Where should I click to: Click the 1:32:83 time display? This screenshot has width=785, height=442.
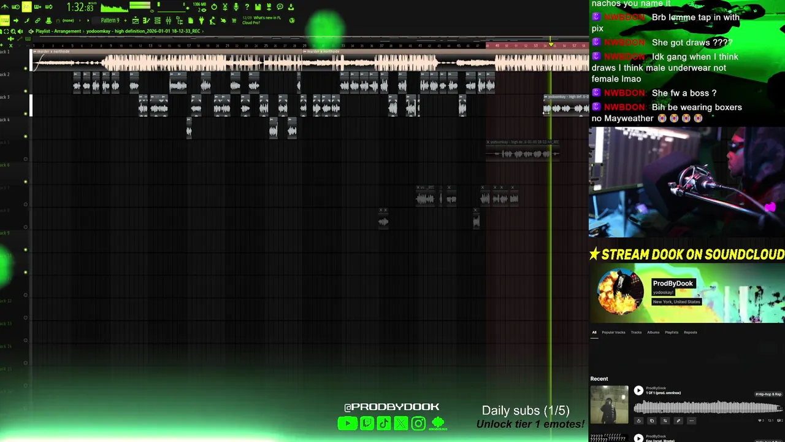(80, 7)
